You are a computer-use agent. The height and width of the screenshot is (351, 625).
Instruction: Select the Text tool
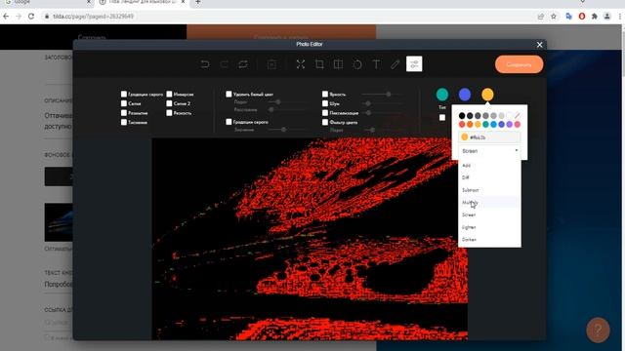[x=376, y=64]
